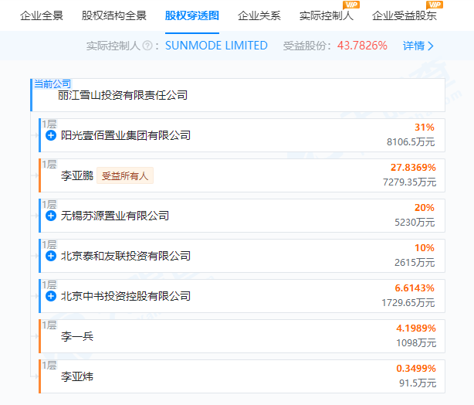Click the help icon beside 实际控制人

[x=157, y=46]
